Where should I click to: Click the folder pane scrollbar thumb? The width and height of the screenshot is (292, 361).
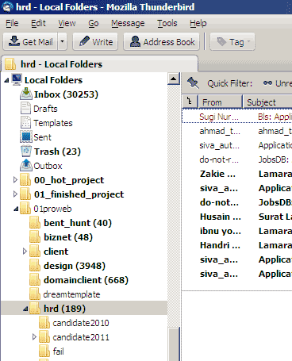[x=174, y=344]
